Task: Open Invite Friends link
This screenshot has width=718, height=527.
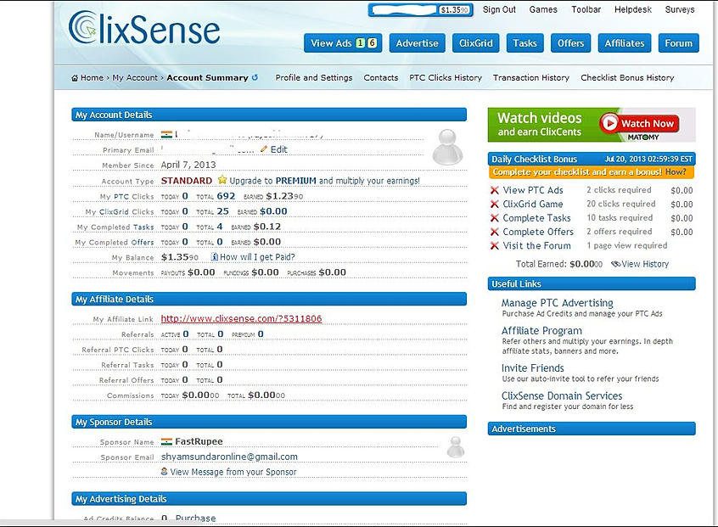Action: point(532,368)
